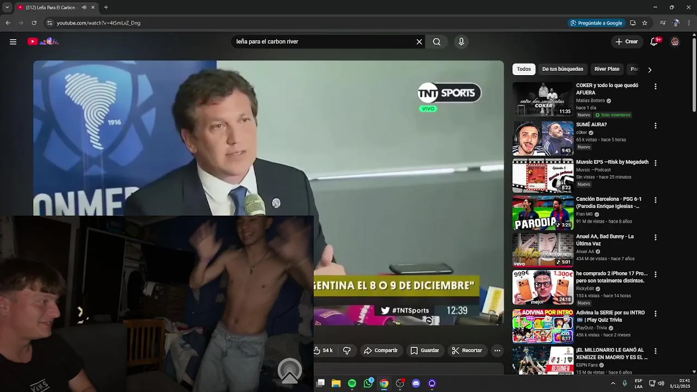697x392 pixels.
Task: Mute the tab via speaker icon
Action: [84, 8]
